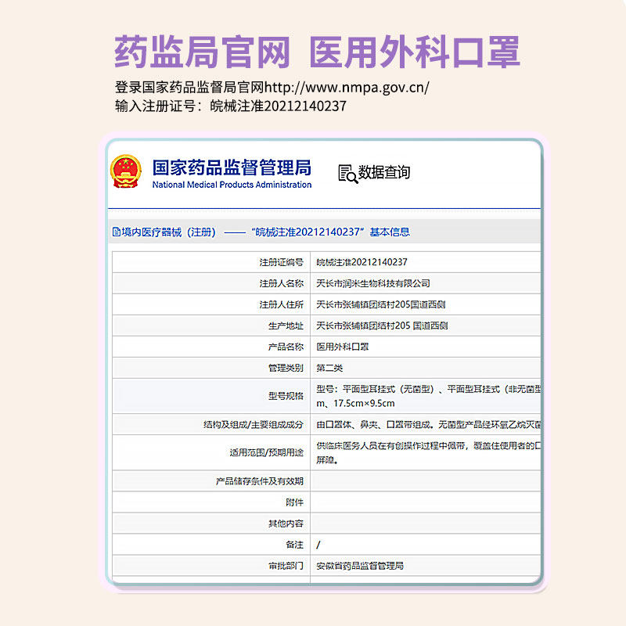Select the 17.5cm×9.5cm specification text
The height and width of the screenshot is (626, 626).
click(x=364, y=404)
